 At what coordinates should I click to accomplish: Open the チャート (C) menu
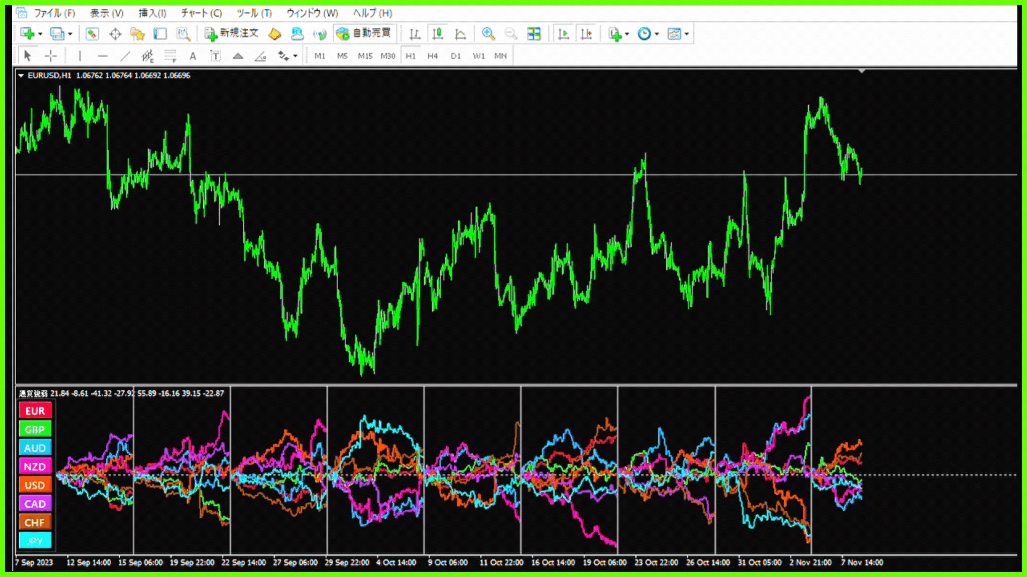201,13
